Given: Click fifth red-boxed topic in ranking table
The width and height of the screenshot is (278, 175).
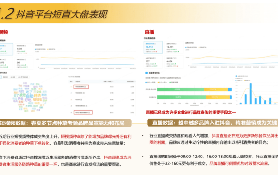Looking at the screenshot, I should [83, 112].
